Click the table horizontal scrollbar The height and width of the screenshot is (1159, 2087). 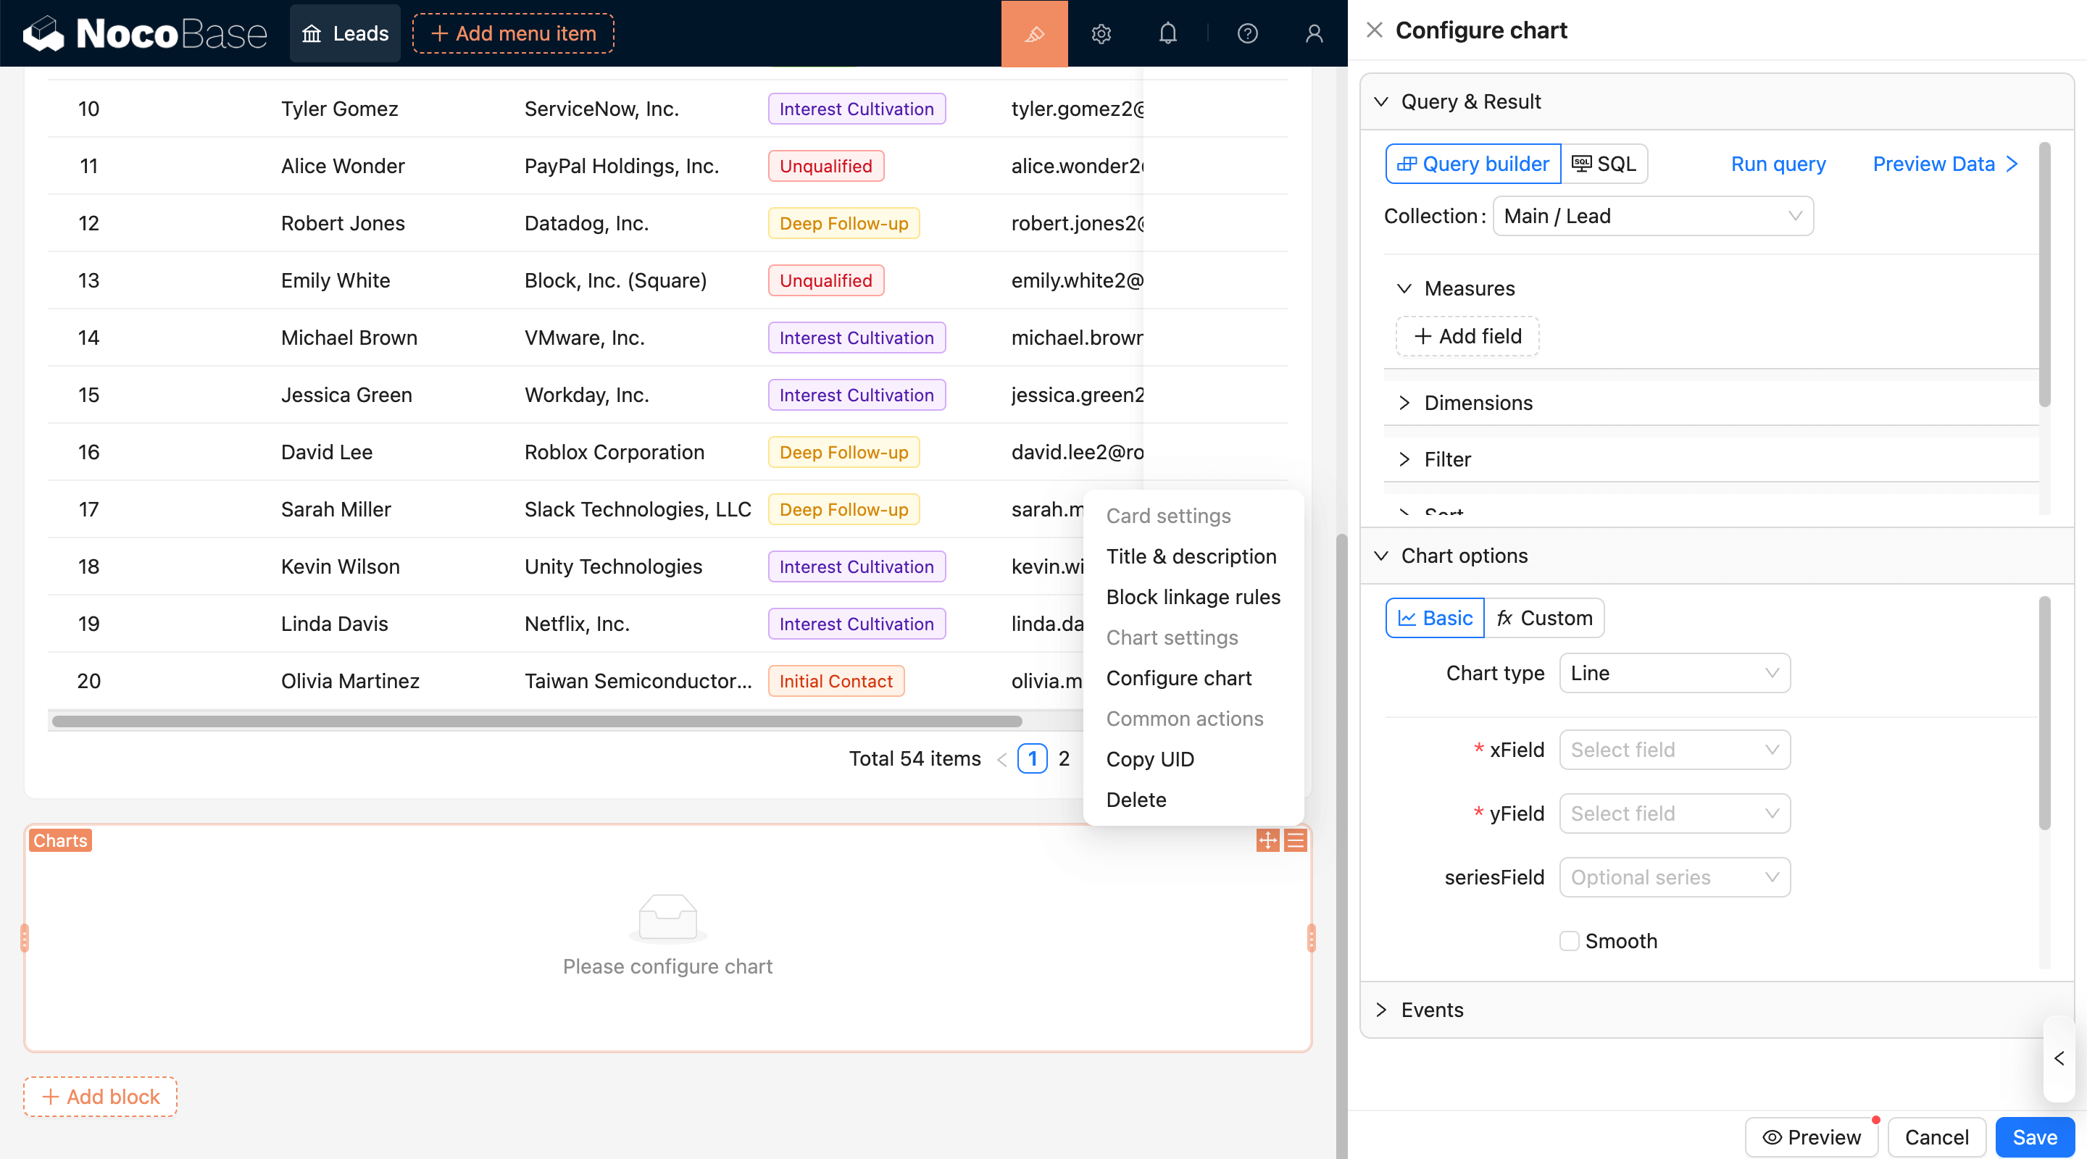point(536,721)
